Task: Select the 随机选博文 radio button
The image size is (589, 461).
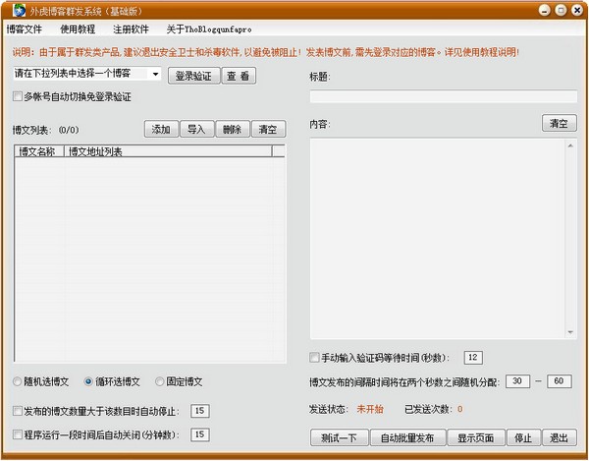Action: coord(18,381)
